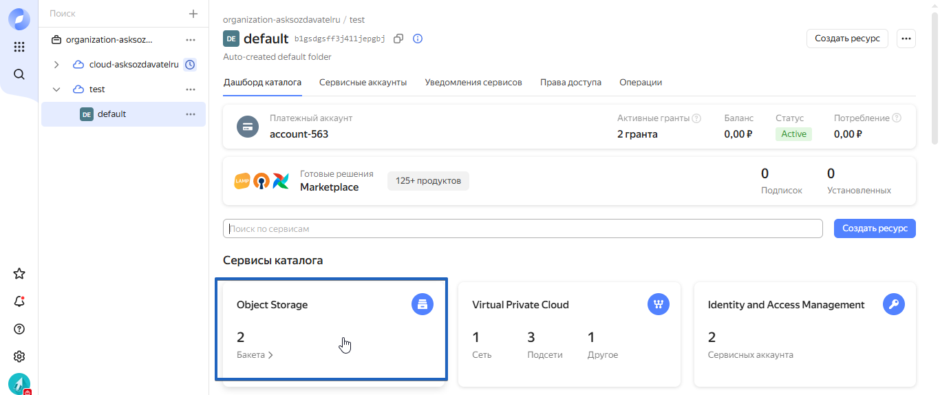
Task: Open favorites star icon in left rail
Action: 19,274
